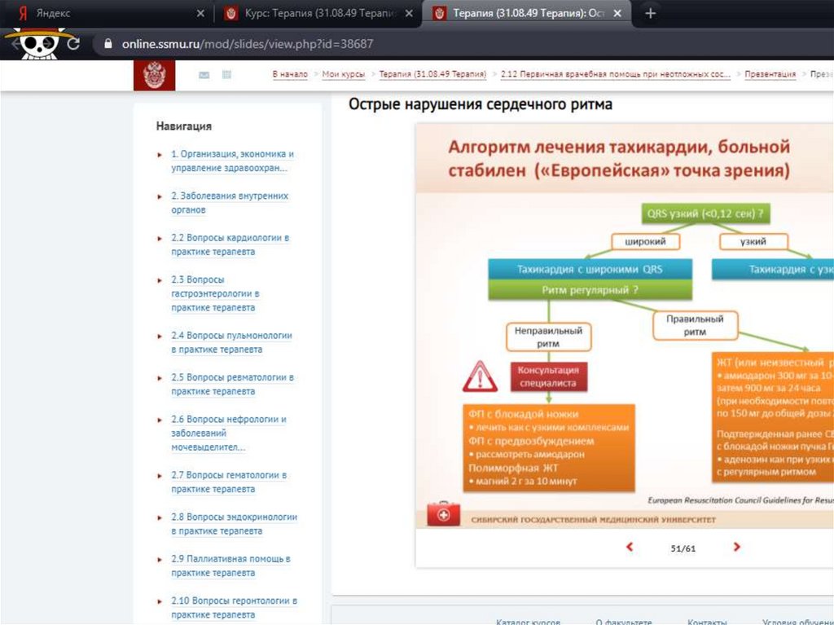
Task: Select the active Терапия (31.08.49 Терапия) tab
Action: pos(527,13)
